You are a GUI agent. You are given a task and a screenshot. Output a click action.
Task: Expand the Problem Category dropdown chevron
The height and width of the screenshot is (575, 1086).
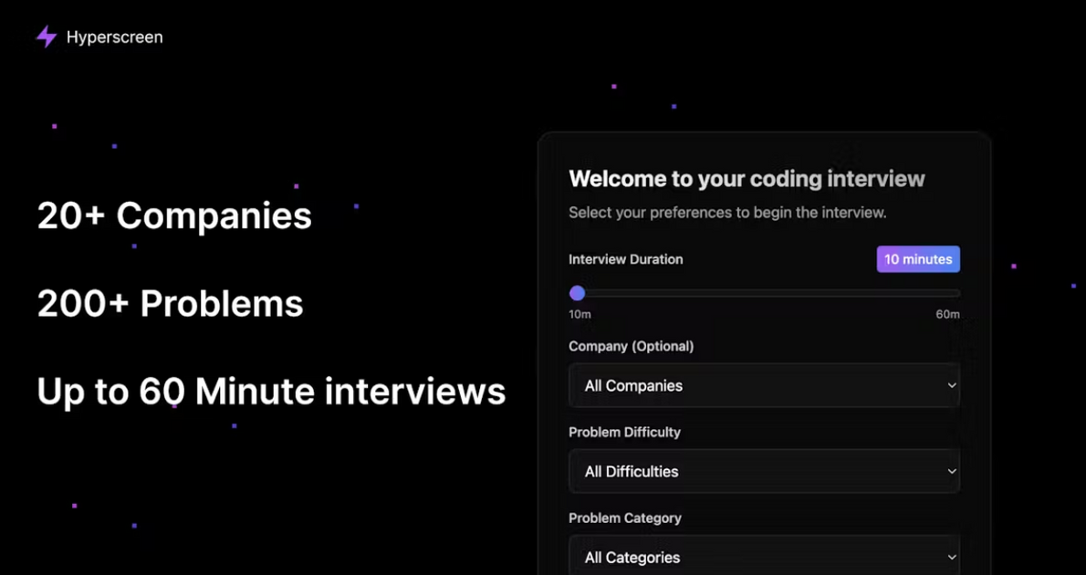coord(951,557)
